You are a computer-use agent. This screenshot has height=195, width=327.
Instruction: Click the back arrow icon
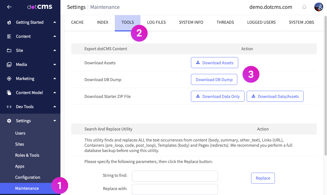pyautogui.click(x=9, y=7)
